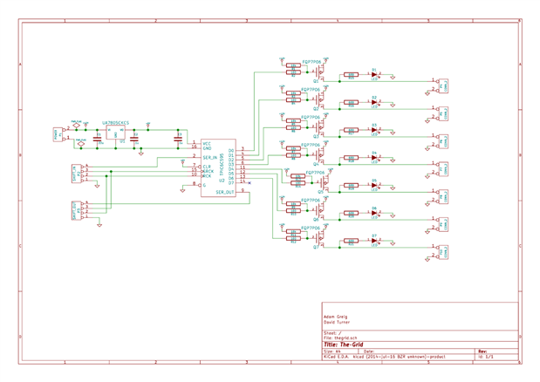540x382 pixels.
Task: Select MOSFET Q1 transistor symbol
Action: pos(320,72)
